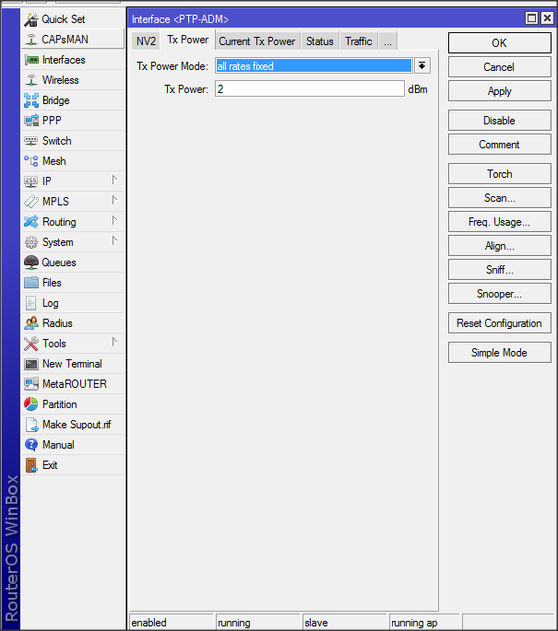
Task: Click the 'running ap' status cell
Action: click(424, 622)
